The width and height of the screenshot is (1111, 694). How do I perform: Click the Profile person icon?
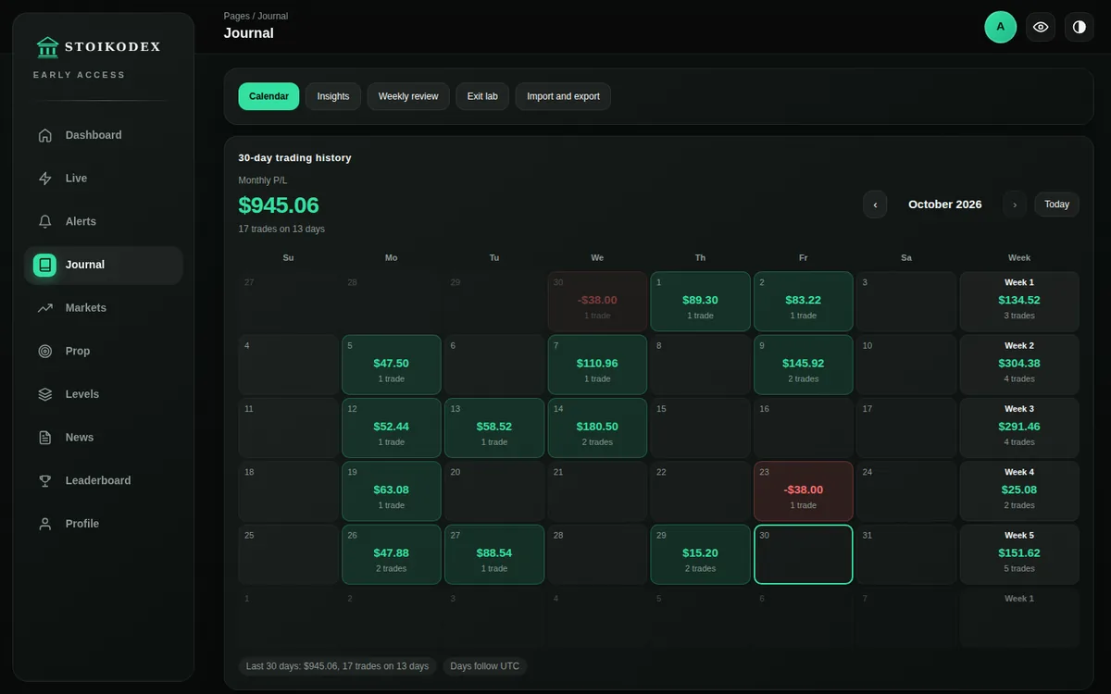(x=45, y=524)
